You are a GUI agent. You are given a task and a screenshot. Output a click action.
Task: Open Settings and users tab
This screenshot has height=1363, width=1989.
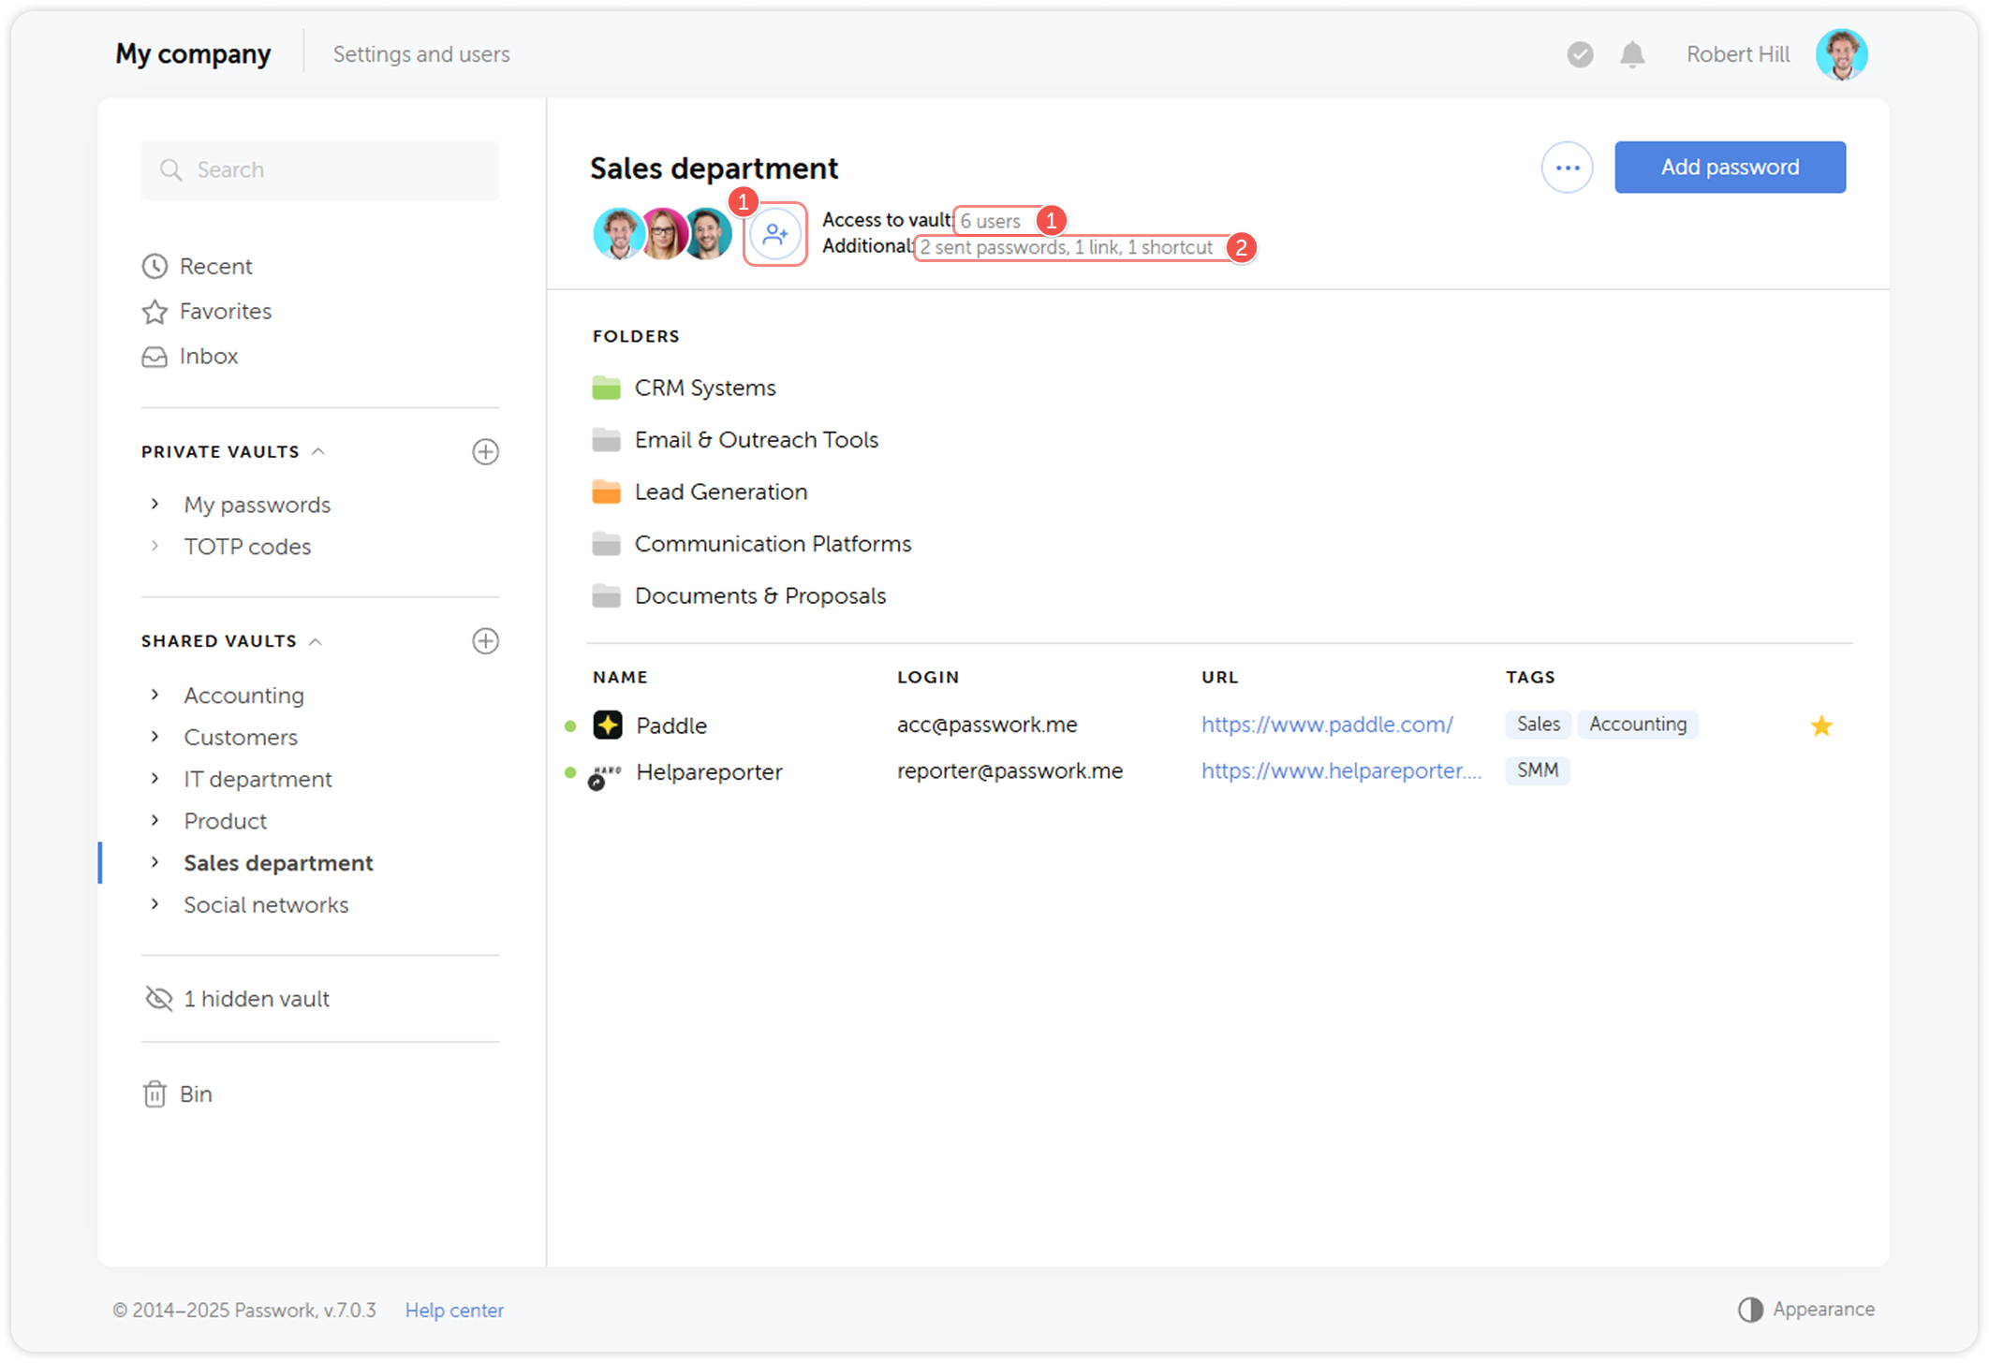click(421, 54)
